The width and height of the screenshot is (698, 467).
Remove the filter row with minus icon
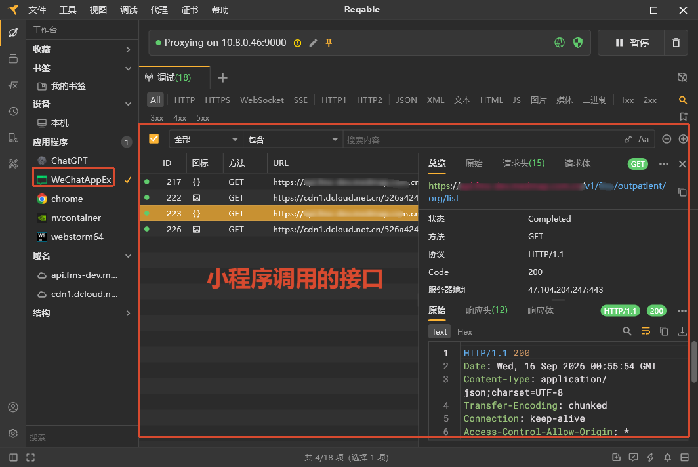667,139
